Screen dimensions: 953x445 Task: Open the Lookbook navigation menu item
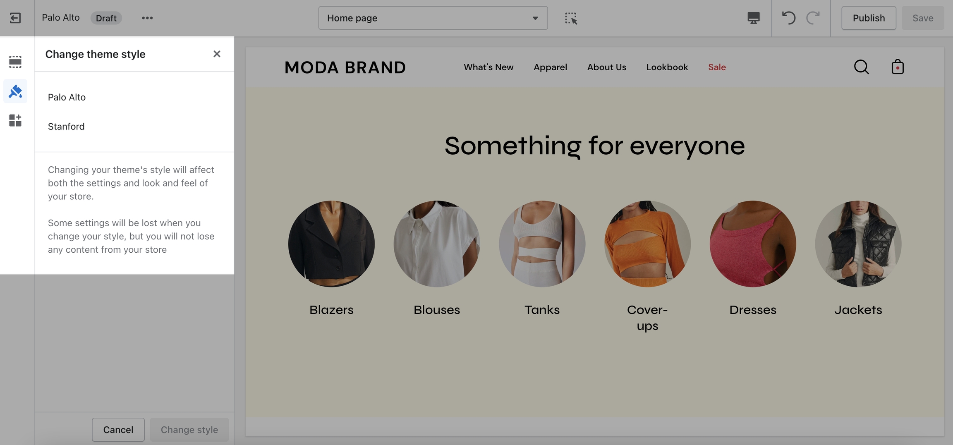pyautogui.click(x=667, y=67)
